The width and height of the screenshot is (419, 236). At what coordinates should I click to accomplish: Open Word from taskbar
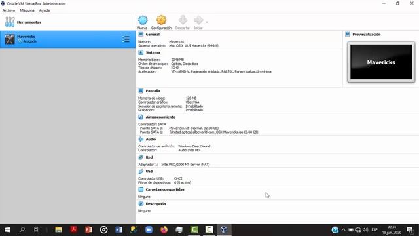pyautogui.click(x=119, y=229)
